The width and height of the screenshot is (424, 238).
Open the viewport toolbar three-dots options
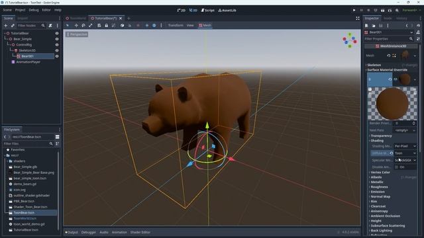161,25
